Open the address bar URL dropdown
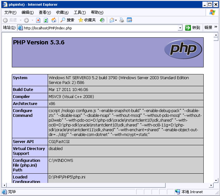The width and height of the screenshot is (220, 196). click(x=180, y=28)
